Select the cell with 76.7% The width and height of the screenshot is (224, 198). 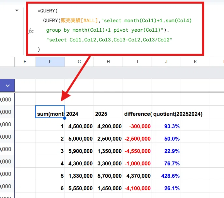(x=166, y=161)
